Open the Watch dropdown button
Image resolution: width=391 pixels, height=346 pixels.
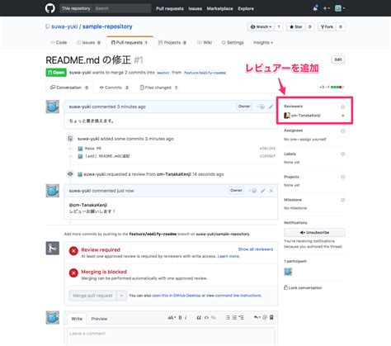(x=261, y=26)
